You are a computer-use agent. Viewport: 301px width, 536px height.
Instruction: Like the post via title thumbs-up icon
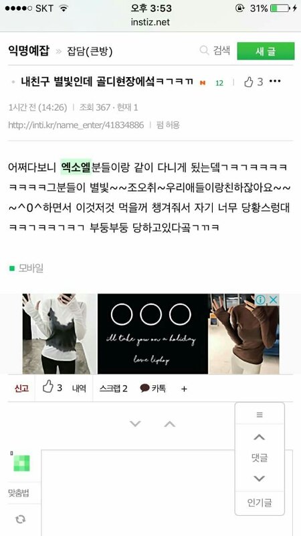(248, 82)
